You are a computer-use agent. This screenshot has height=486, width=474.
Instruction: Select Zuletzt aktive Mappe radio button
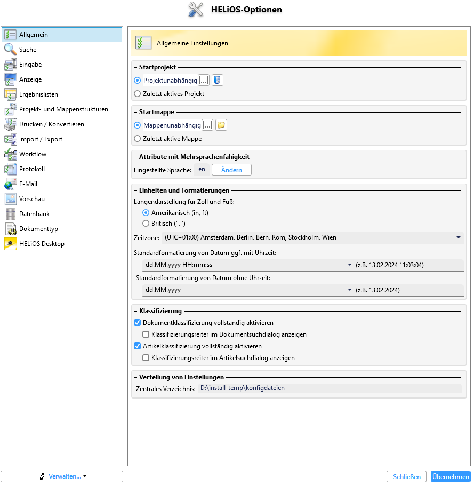click(137, 139)
